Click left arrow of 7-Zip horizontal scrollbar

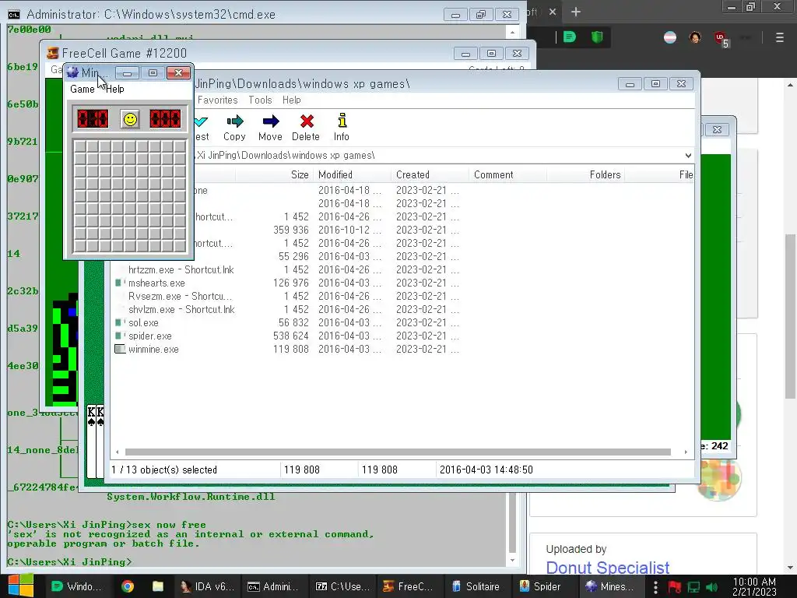click(118, 452)
